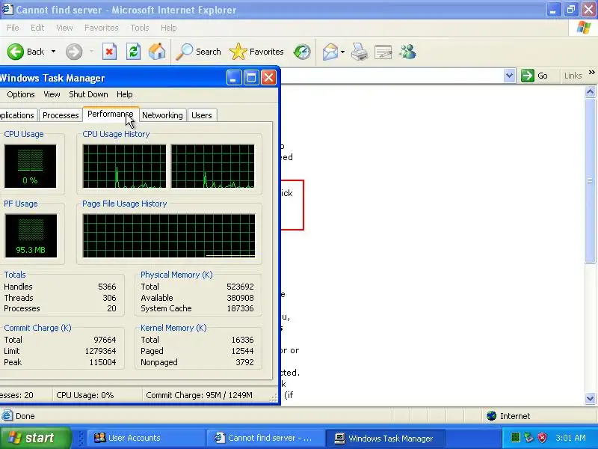
Task: Click the System Cache value 187336
Action: click(240, 308)
